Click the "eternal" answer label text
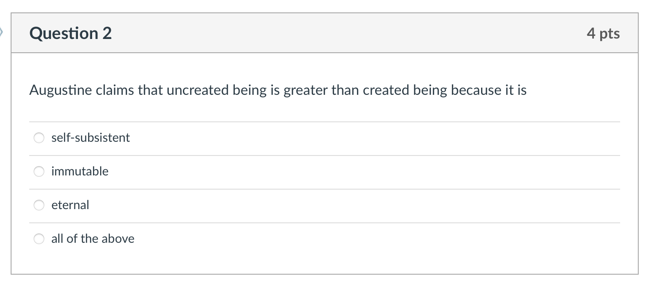This screenshot has width=656, height=307. [x=70, y=205]
